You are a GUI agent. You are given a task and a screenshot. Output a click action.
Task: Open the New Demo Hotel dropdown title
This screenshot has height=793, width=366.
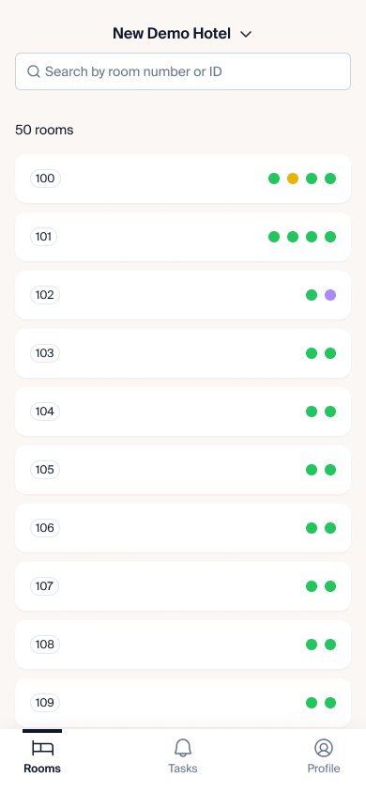coord(172,34)
